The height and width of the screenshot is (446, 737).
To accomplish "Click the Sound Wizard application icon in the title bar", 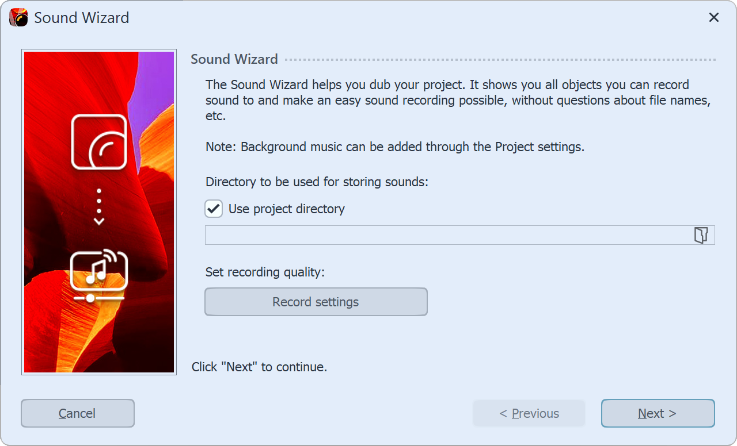I will click(x=17, y=17).
